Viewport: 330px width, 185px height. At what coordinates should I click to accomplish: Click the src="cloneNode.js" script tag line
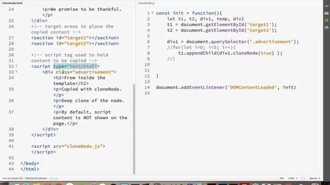68,146
